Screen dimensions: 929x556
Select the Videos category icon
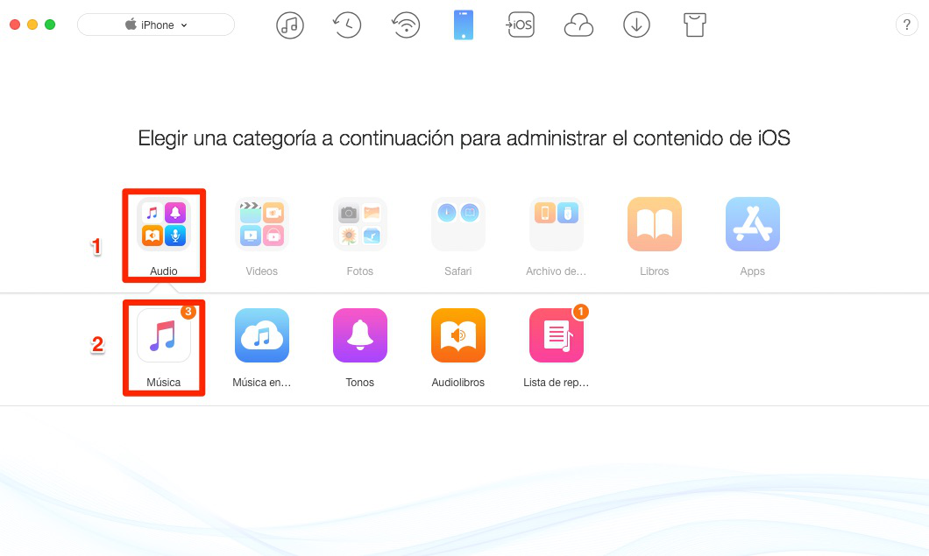pyautogui.click(x=262, y=224)
